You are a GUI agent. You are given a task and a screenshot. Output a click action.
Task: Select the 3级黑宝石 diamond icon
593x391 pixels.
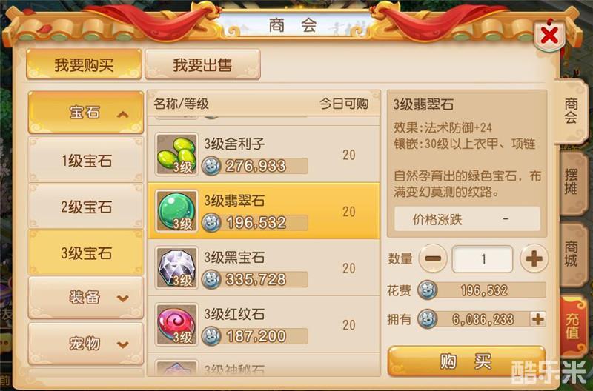pos(176,268)
